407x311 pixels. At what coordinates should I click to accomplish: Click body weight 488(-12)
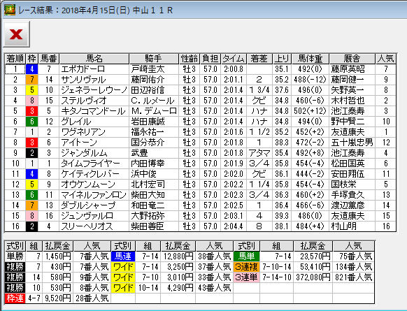(x=310, y=80)
